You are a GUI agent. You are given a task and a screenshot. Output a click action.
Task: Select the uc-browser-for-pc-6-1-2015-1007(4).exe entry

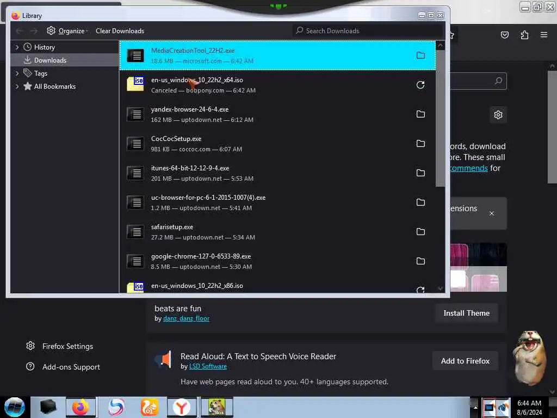point(277,202)
